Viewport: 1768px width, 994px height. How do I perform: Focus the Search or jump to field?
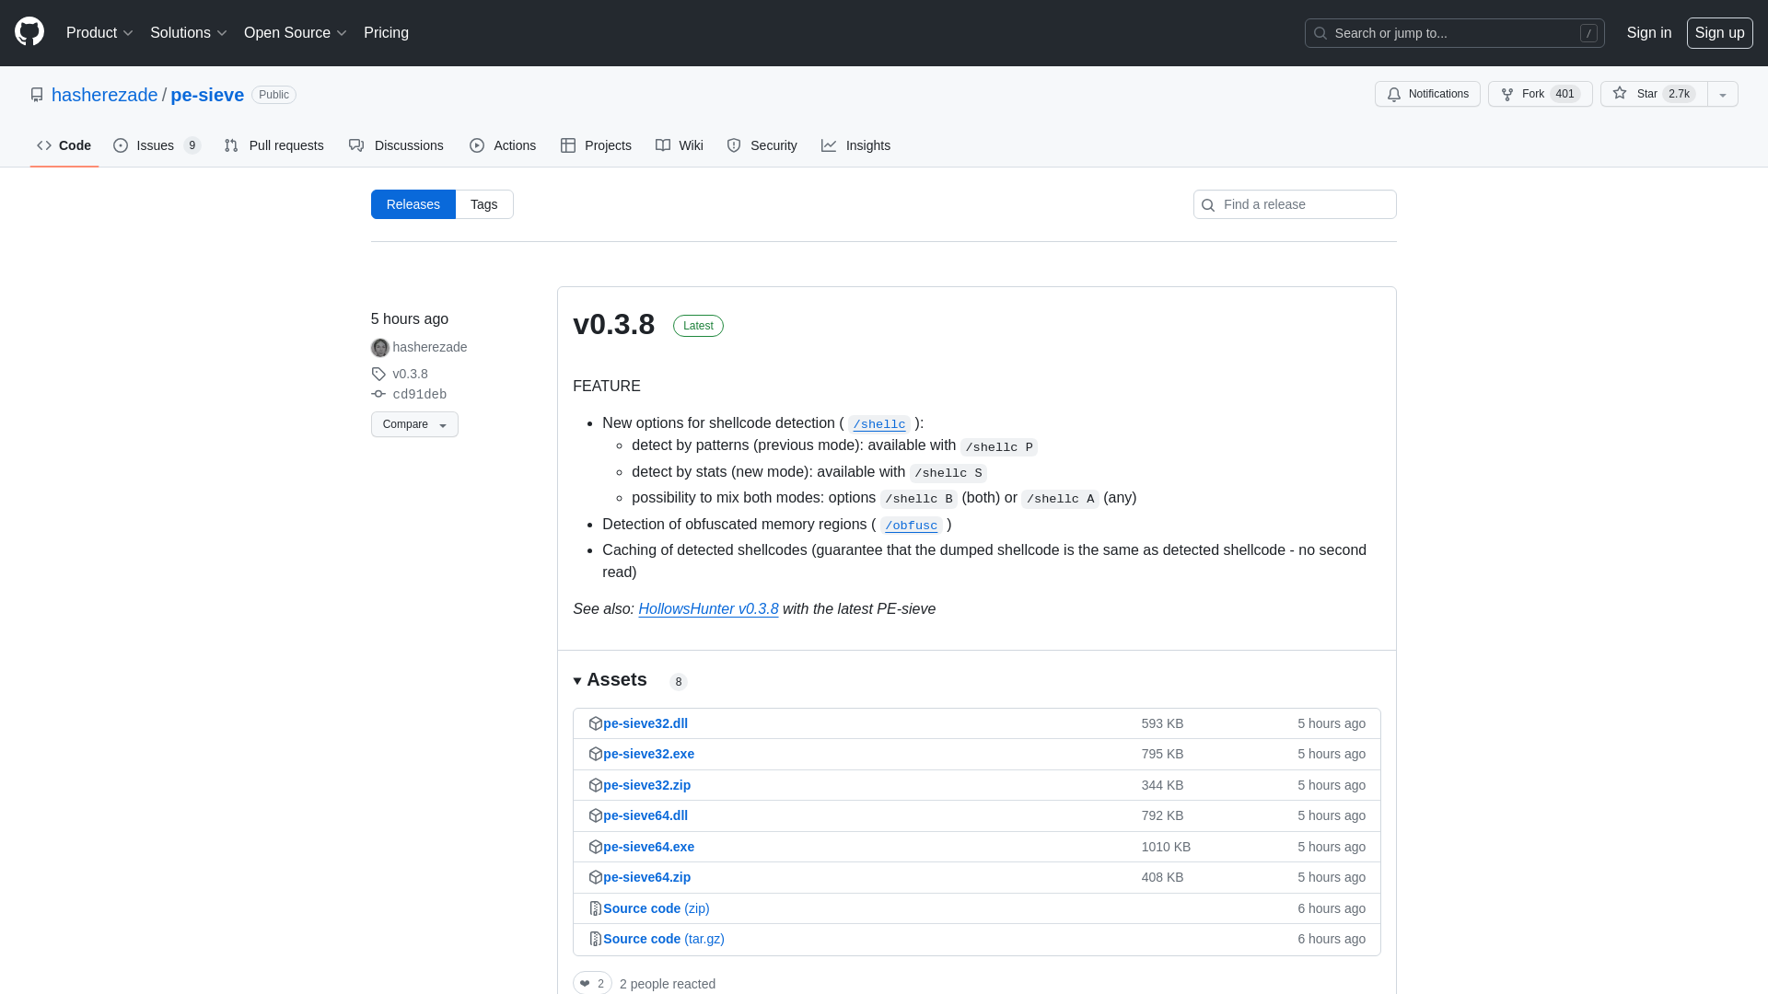point(1454,33)
